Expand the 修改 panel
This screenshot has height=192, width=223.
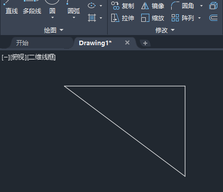coord(165,30)
